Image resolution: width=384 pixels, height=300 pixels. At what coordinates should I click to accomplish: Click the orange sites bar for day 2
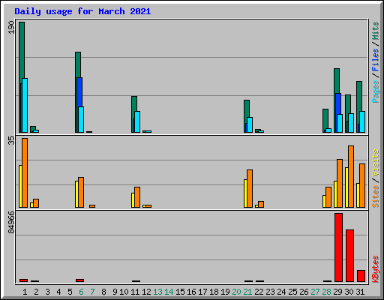pos(36,203)
